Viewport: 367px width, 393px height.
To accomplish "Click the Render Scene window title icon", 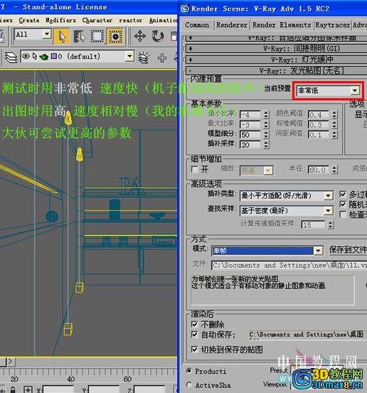I will point(185,9).
